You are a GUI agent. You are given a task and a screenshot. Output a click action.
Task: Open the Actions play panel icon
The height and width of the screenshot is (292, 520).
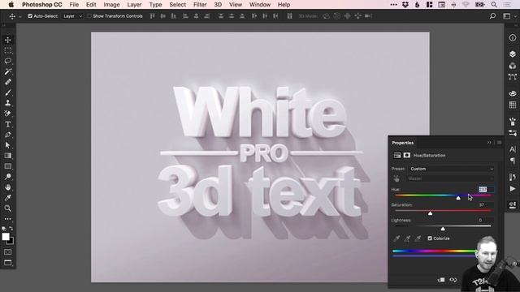(513, 189)
